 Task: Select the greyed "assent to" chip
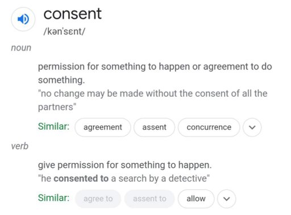149,199
